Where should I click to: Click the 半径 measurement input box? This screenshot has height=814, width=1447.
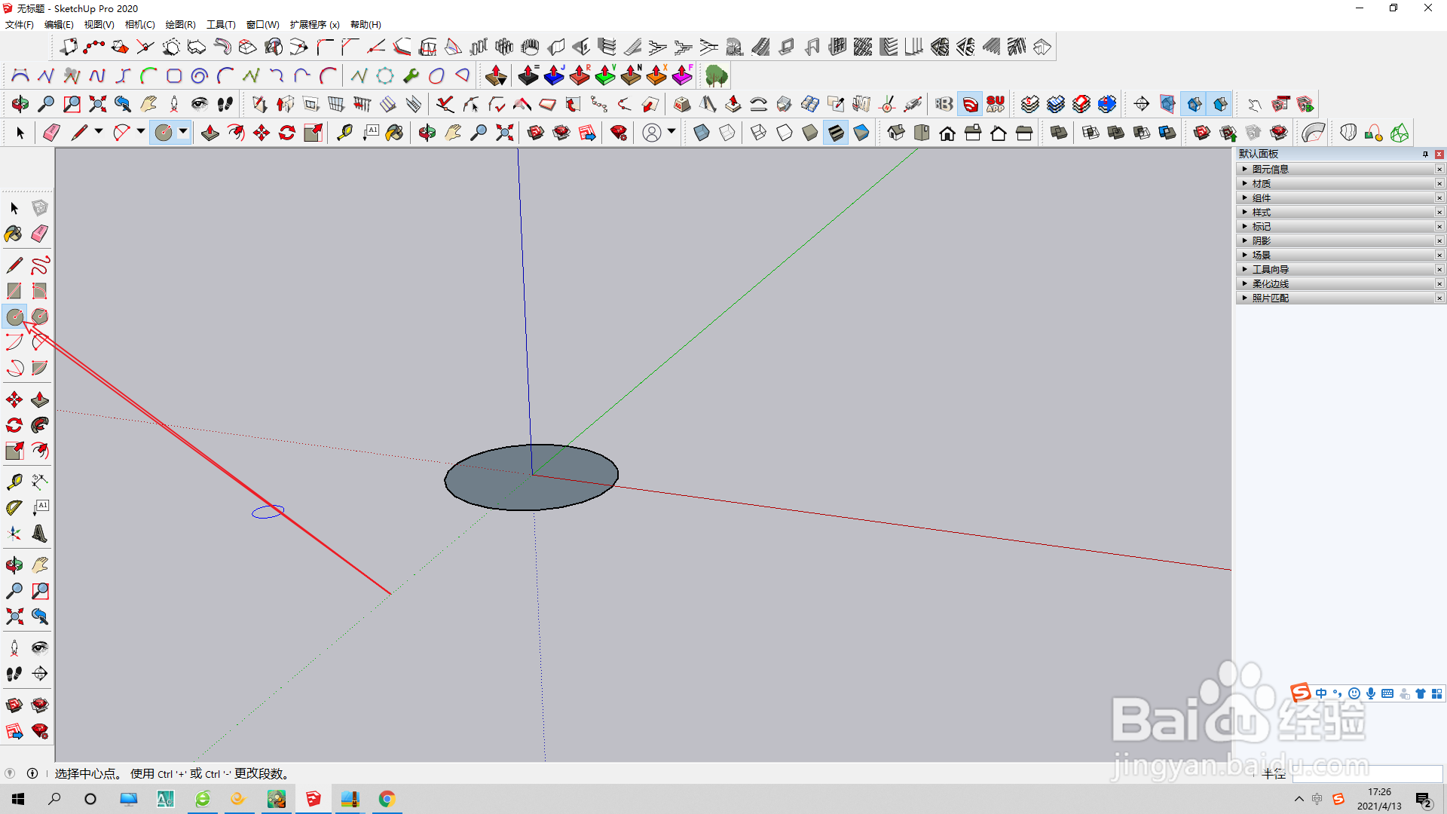(1367, 773)
